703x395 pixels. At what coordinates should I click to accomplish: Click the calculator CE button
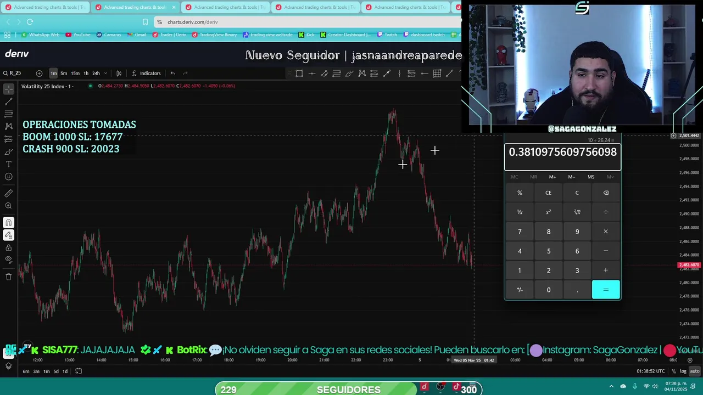click(x=548, y=193)
